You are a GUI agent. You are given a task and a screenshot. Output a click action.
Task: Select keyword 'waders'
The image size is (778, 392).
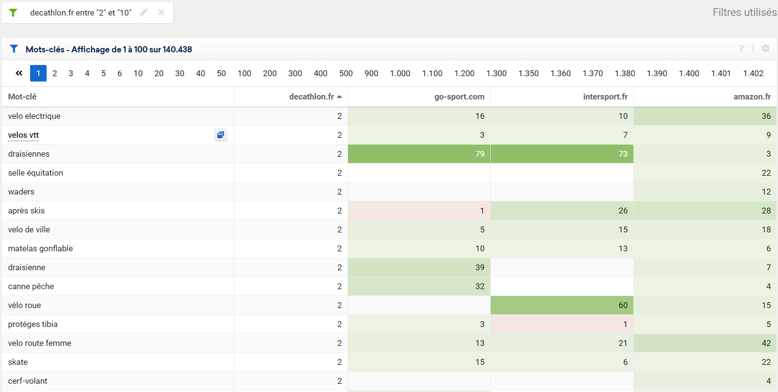pyautogui.click(x=21, y=192)
